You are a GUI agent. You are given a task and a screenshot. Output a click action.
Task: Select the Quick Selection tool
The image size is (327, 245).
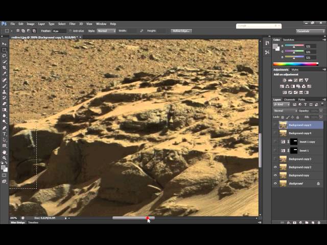coord(4,62)
